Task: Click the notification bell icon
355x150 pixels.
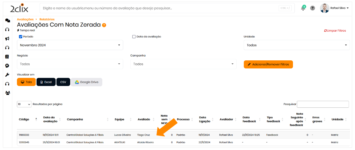Action: point(303,8)
